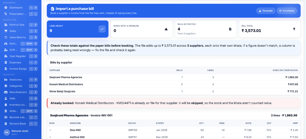This screenshot has width=306, height=139.
Task: Click Sanjivani Pharma Agencies supplier row
Action: pyautogui.click(x=174, y=77)
